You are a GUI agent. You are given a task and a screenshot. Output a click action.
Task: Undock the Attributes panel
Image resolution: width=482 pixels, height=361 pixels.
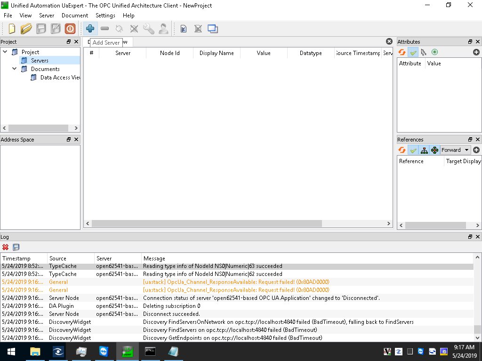coord(470,42)
